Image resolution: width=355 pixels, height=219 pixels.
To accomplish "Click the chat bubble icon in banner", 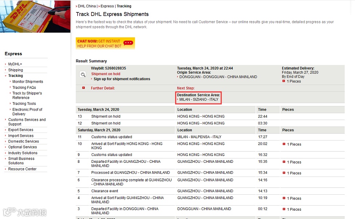I will (x=128, y=43).
